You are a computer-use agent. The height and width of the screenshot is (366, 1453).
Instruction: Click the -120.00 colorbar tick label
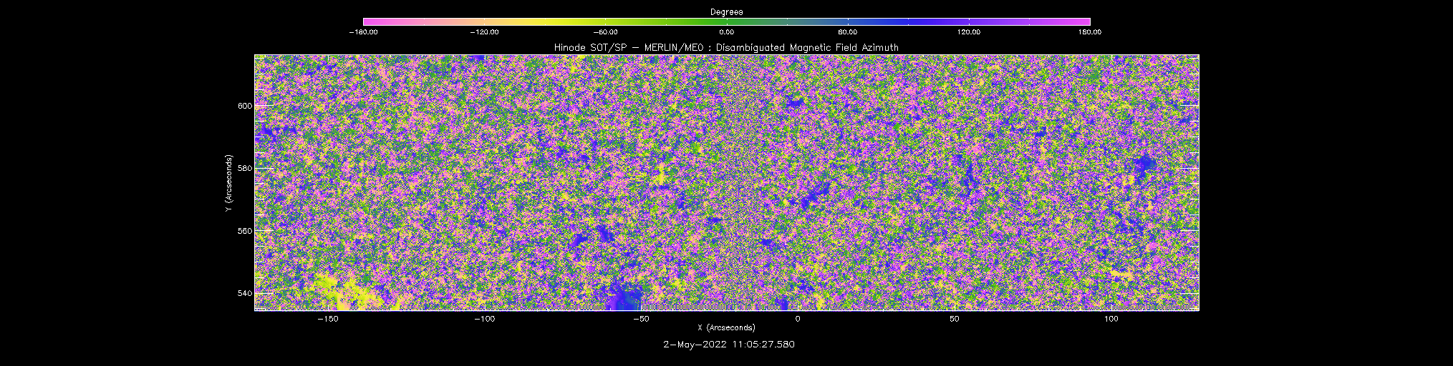pos(484,32)
